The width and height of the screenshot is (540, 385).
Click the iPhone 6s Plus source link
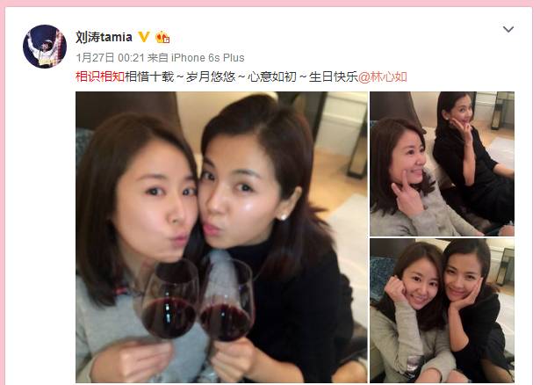click(208, 57)
